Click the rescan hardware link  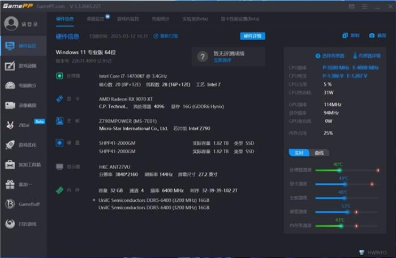pos(166,36)
